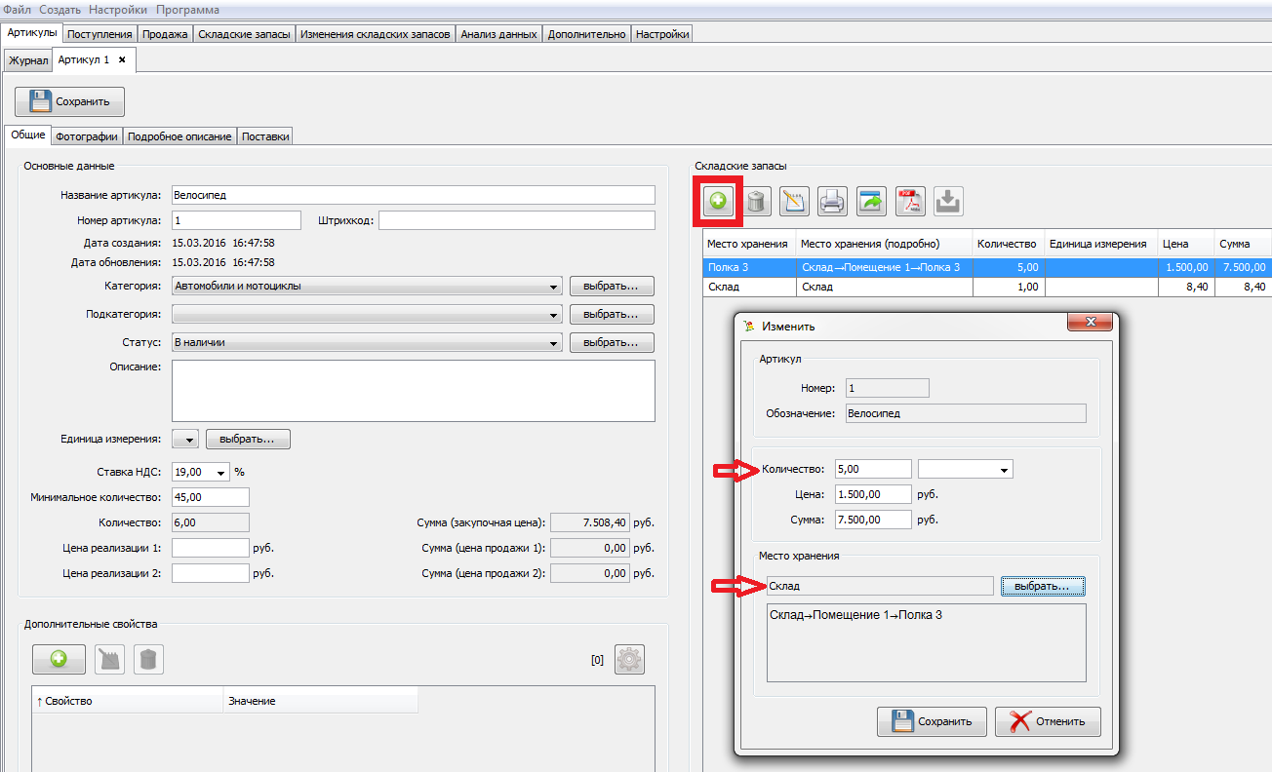This screenshot has width=1272, height=772.
Task: Sort the properties table by Свойство column
Action: [128, 701]
